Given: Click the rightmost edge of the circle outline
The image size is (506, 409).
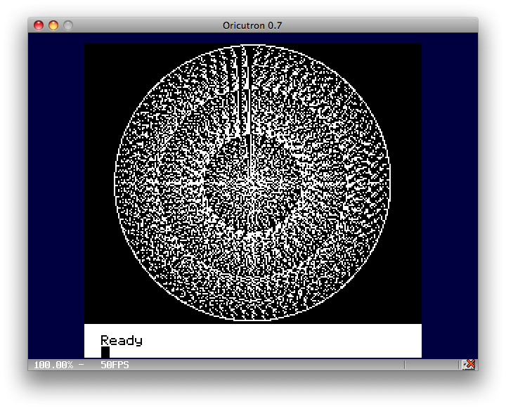Looking at the screenshot, I should pos(390,183).
